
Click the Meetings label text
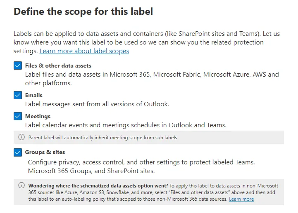coord(38,116)
